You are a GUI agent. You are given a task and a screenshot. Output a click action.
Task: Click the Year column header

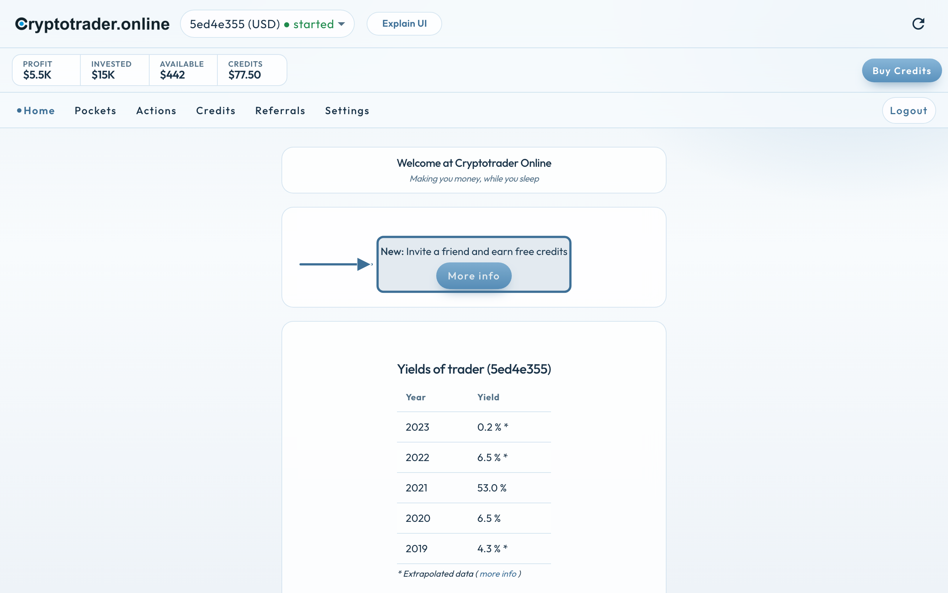[415, 397]
